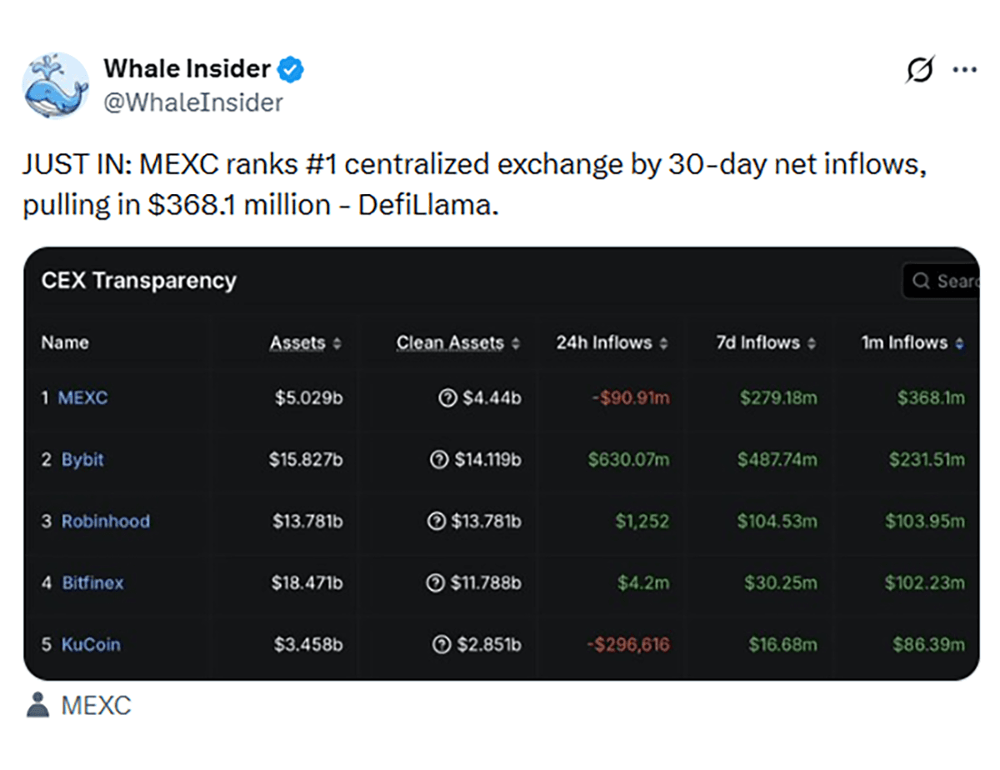The height and width of the screenshot is (770, 1000).
Task: Sort by Clean Assets column header
Action: (x=458, y=343)
